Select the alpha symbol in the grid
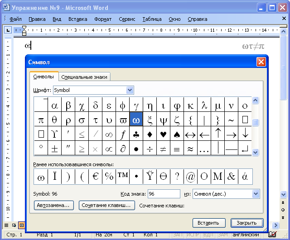The width and height of the screenshot is (290, 240). click(x=54, y=105)
